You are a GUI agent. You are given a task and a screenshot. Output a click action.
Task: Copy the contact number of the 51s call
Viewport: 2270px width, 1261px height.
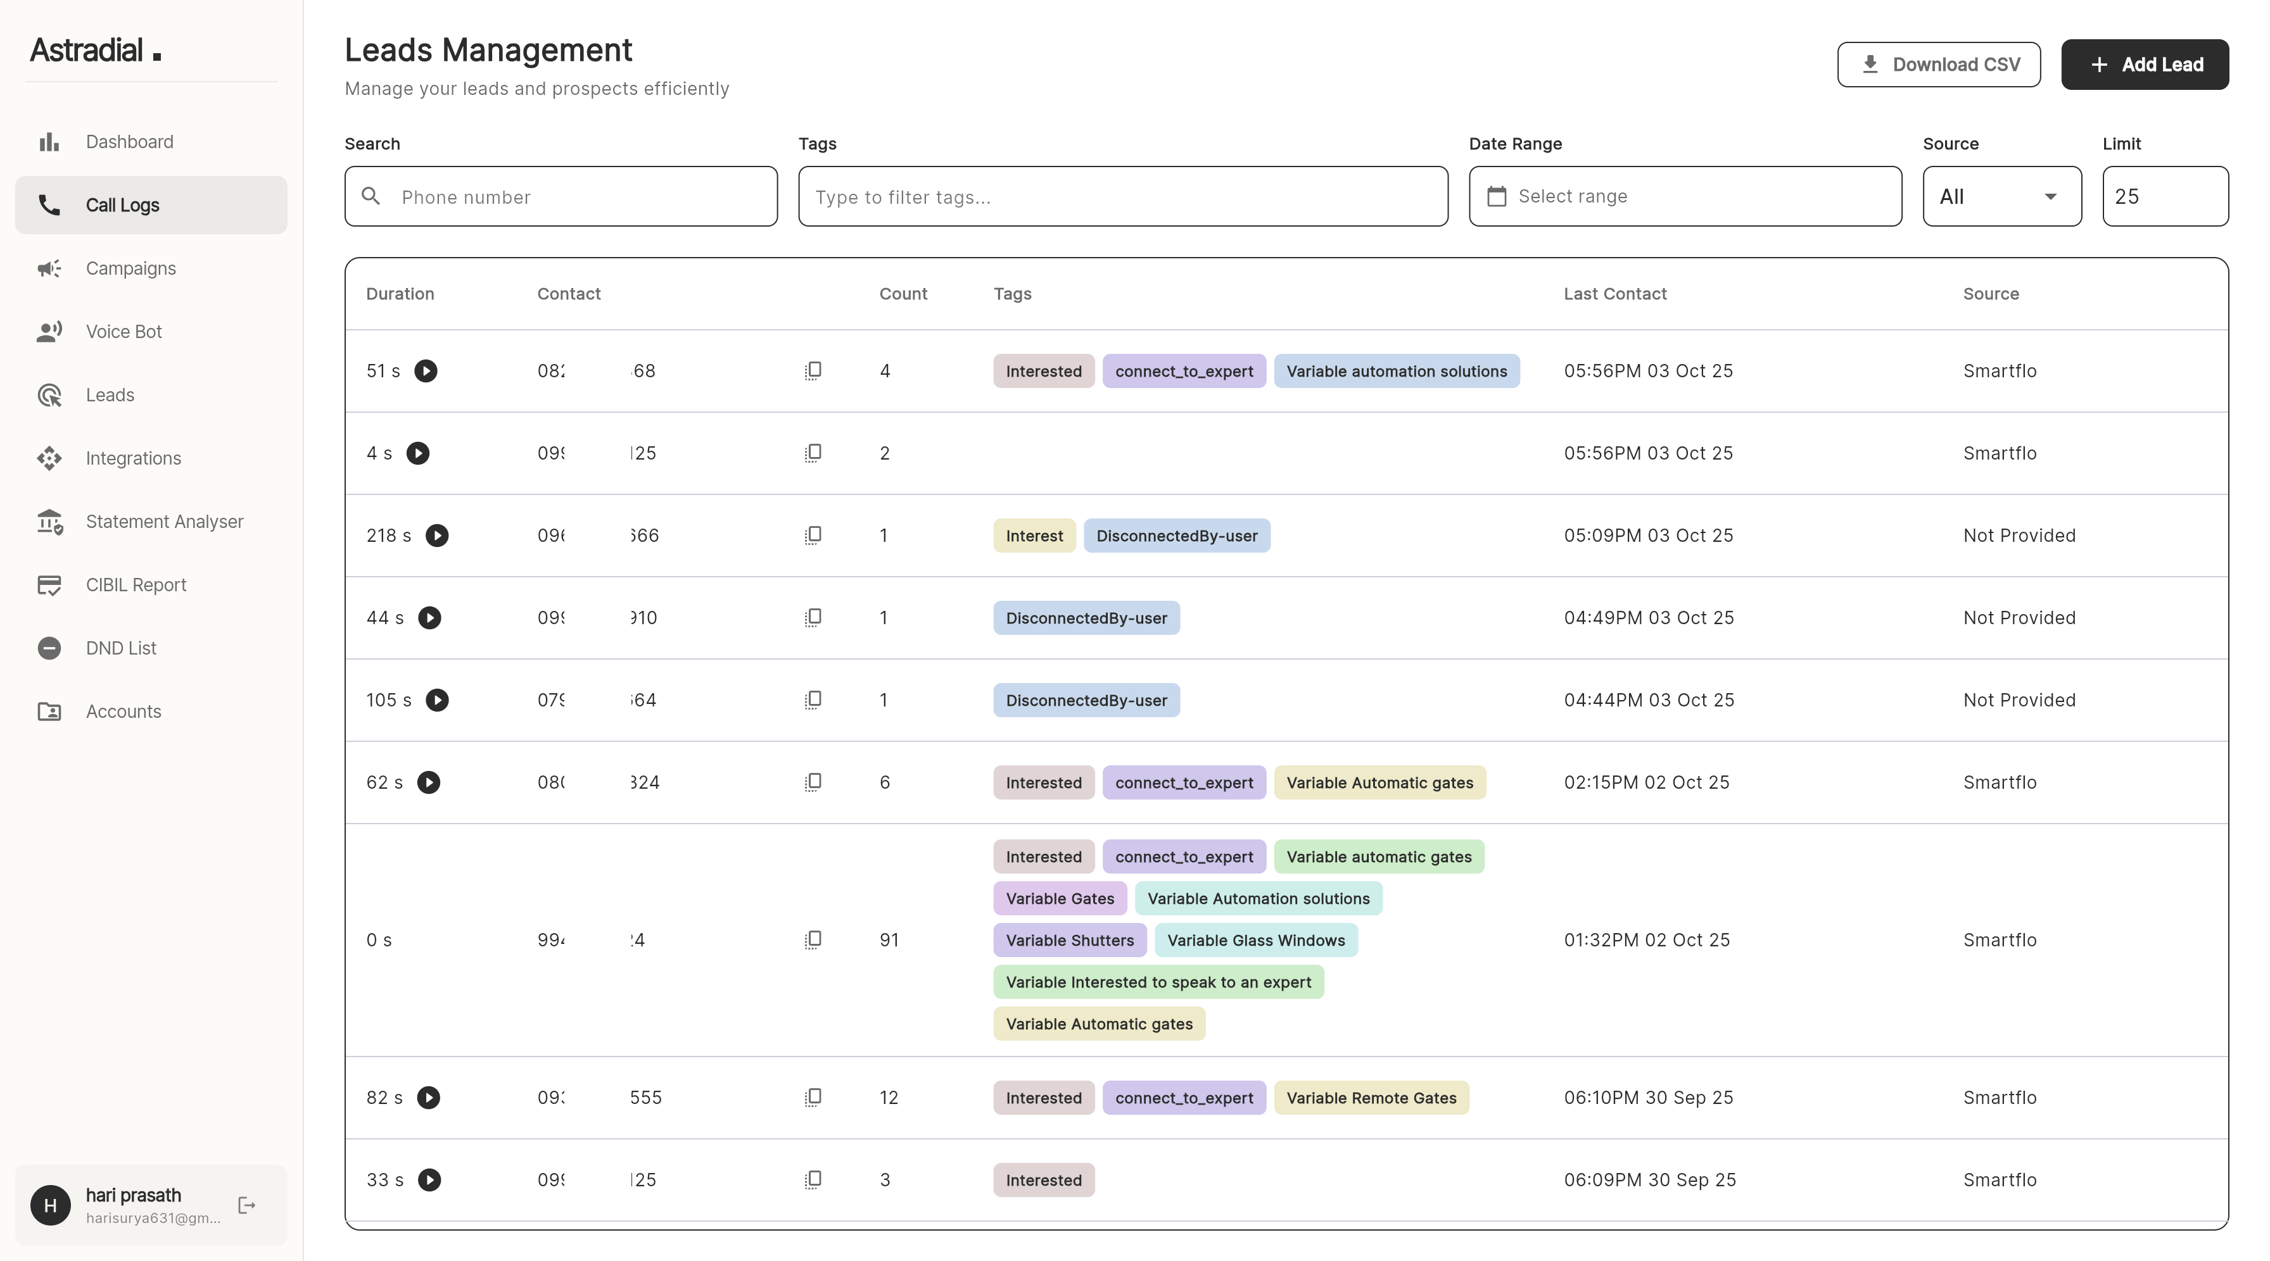[813, 370]
